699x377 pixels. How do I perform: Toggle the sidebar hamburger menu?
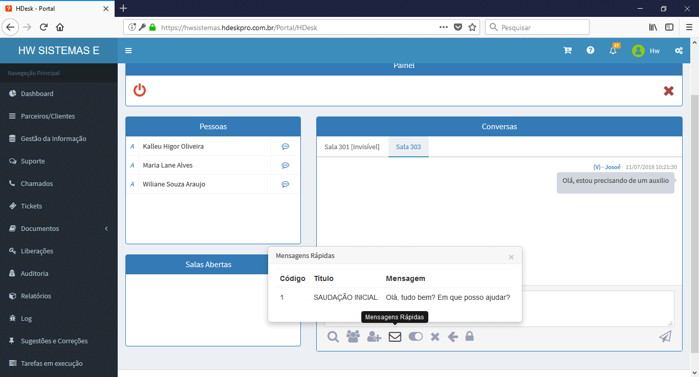point(128,51)
